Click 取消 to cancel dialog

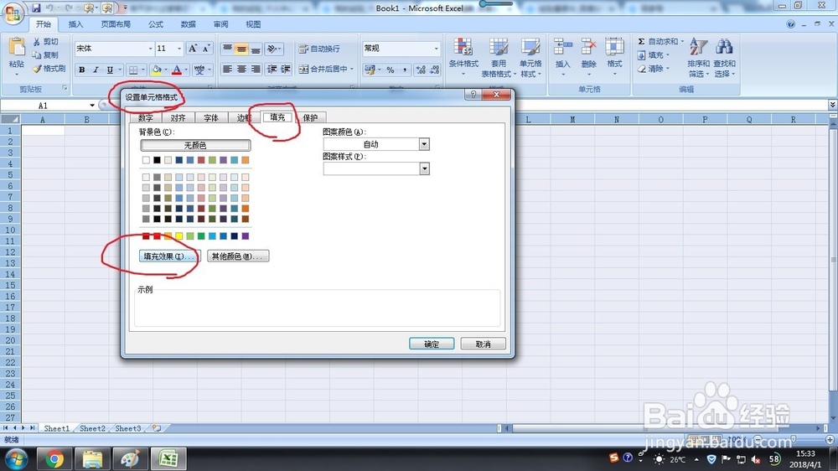tap(484, 344)
